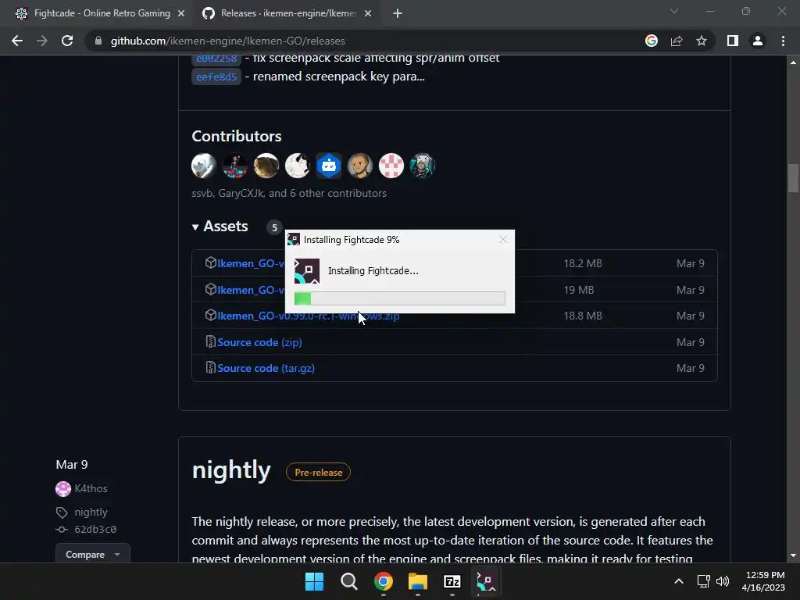Download Ikemen_GO windows.zip asset
This screenshot has height=600, width=800.
pos(308,316)
